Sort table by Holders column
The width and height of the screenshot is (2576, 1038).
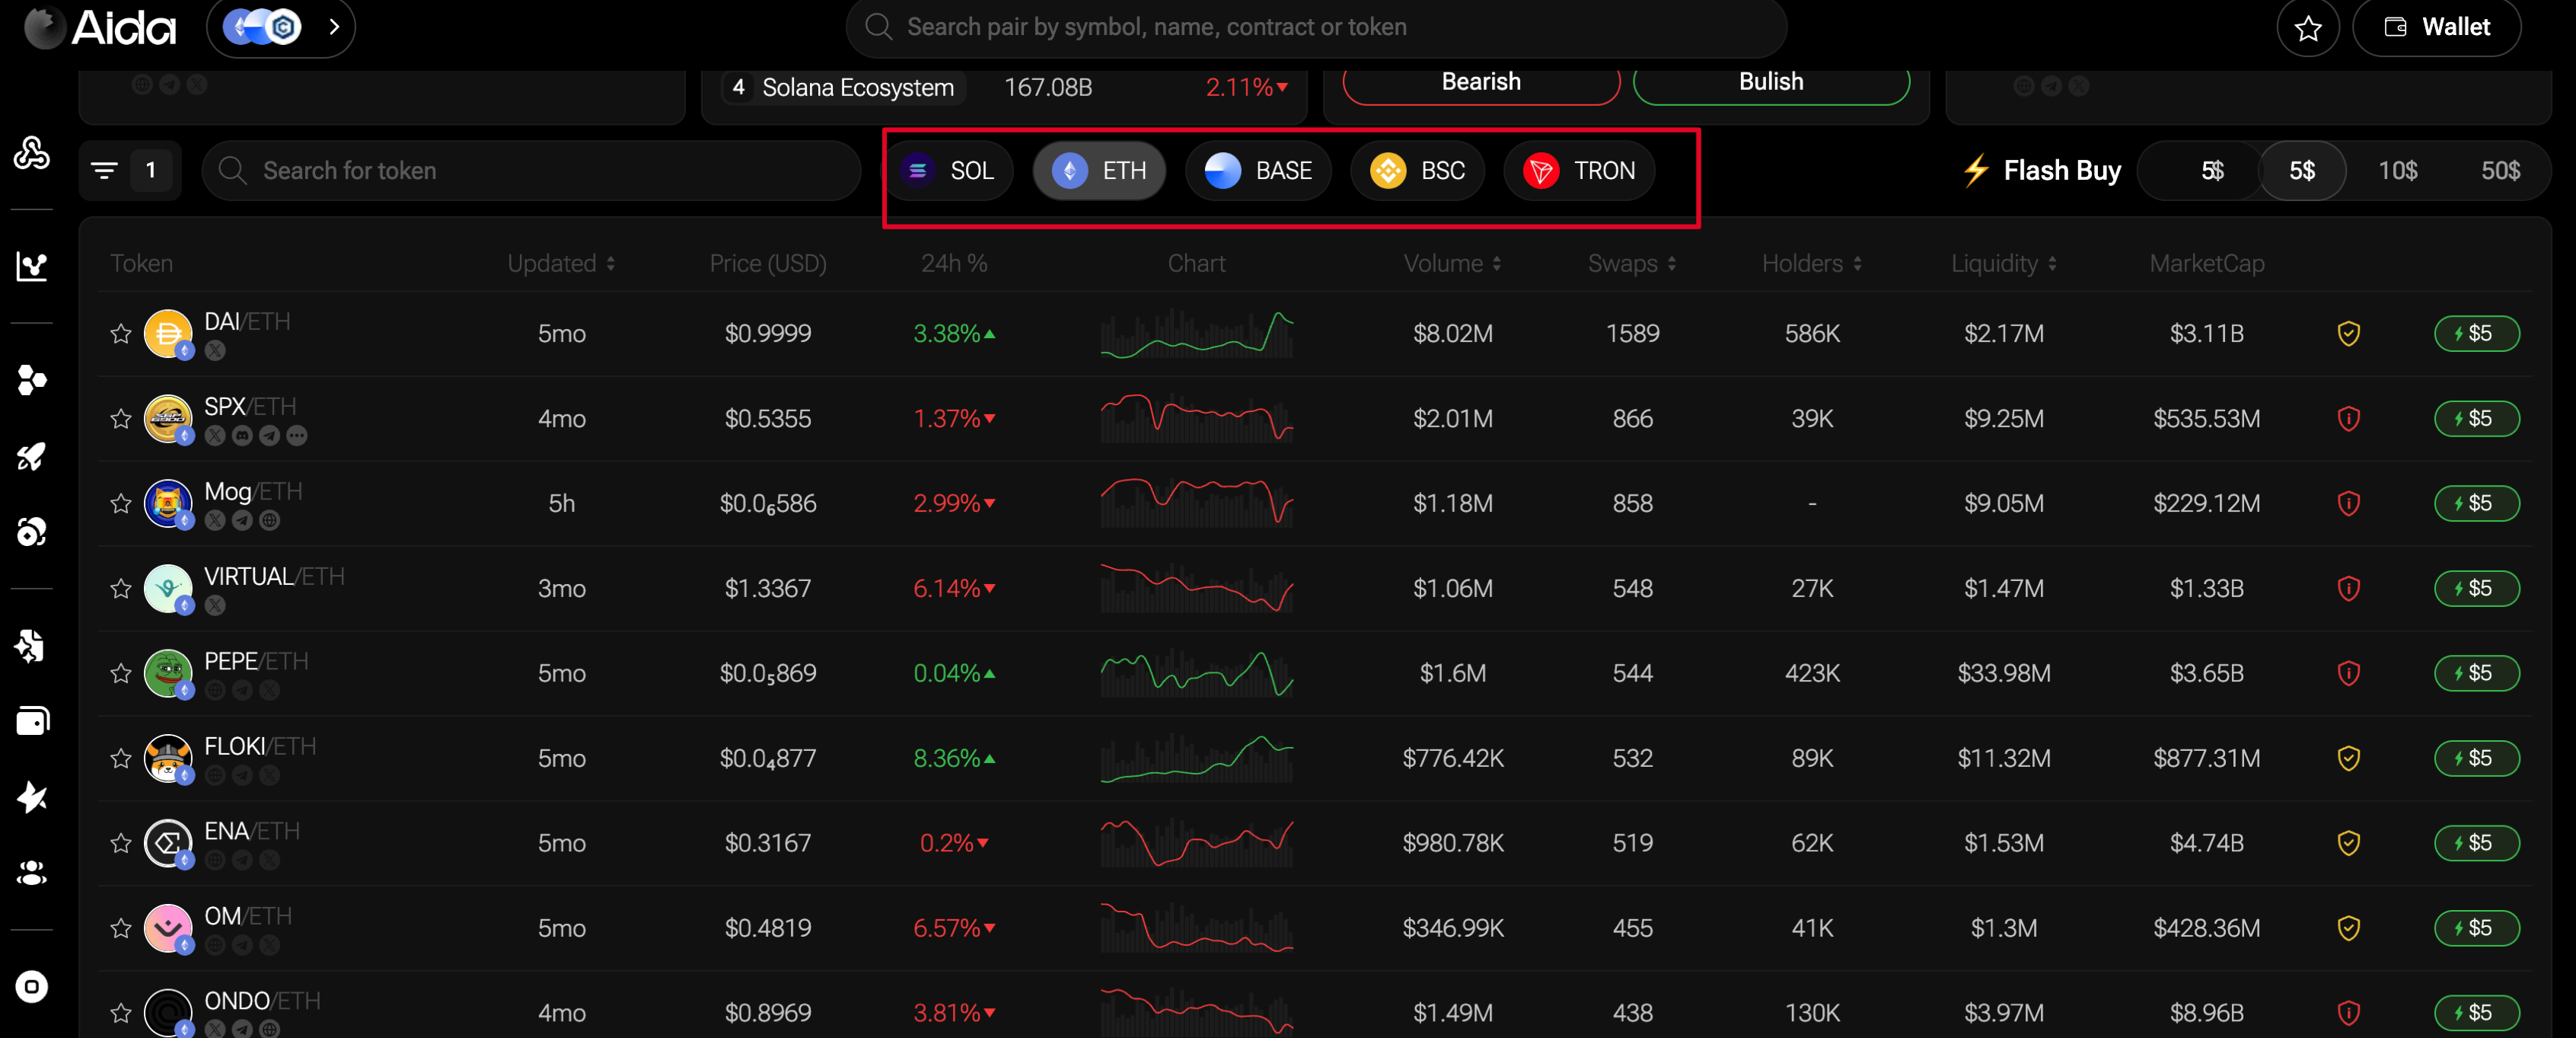(x=1811, y=263)
